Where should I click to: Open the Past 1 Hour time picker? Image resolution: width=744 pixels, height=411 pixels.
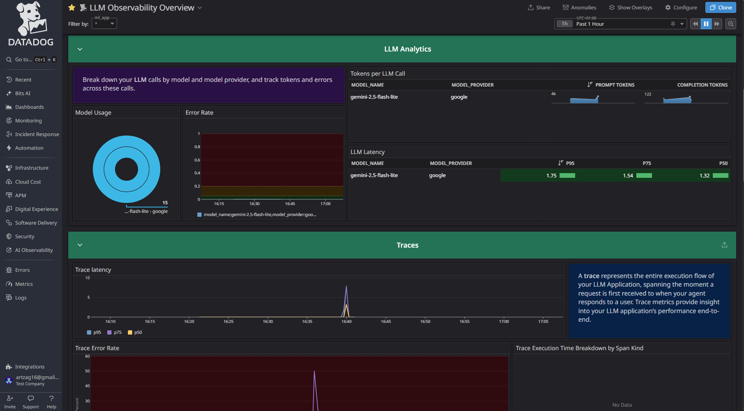coord(620,24)
